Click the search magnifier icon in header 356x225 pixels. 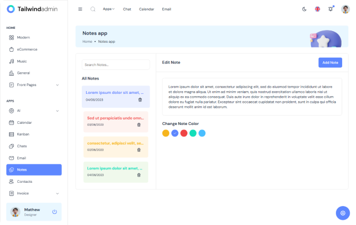click(x=93, y=9)
